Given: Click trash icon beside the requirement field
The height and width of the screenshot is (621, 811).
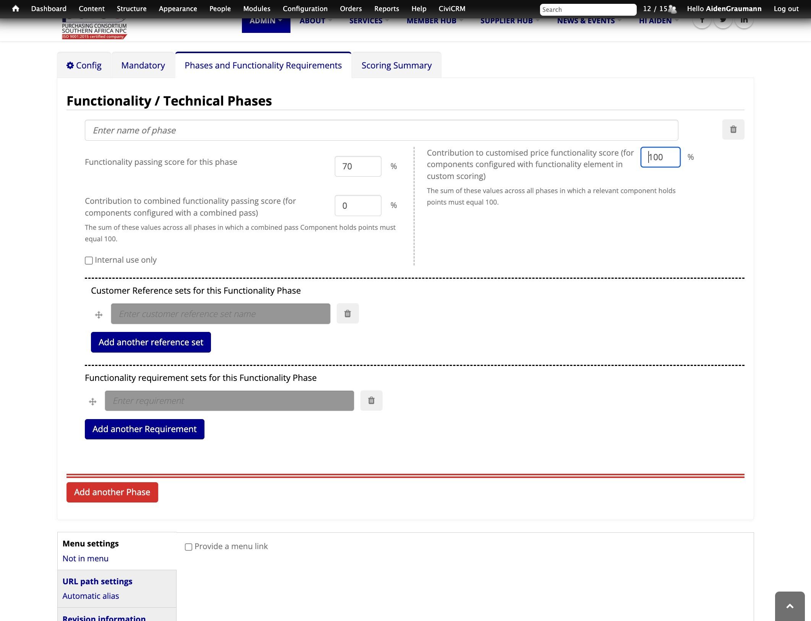Looking at the screenshot, I should (371, 400).
